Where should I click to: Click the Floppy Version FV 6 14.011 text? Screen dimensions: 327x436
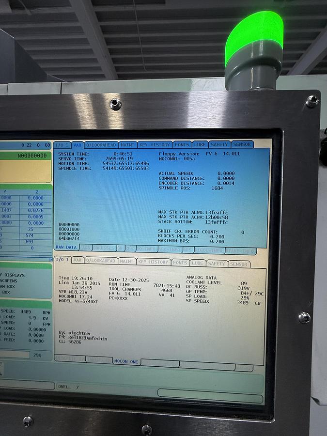pyautogui.click(x=199, y=154)
